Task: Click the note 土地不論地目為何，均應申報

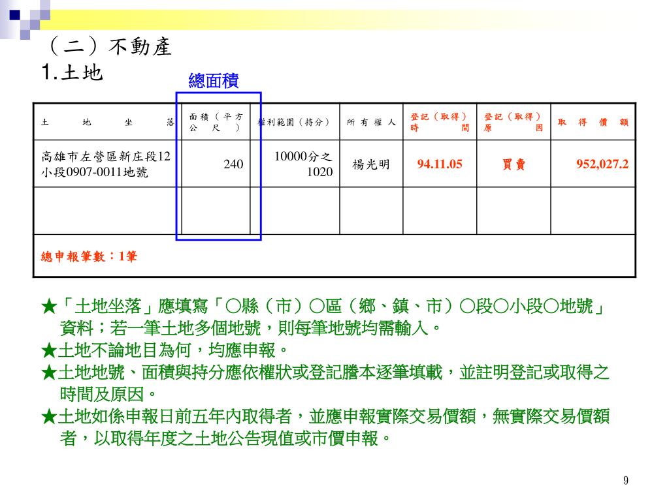Action: (x=165, y=350)
